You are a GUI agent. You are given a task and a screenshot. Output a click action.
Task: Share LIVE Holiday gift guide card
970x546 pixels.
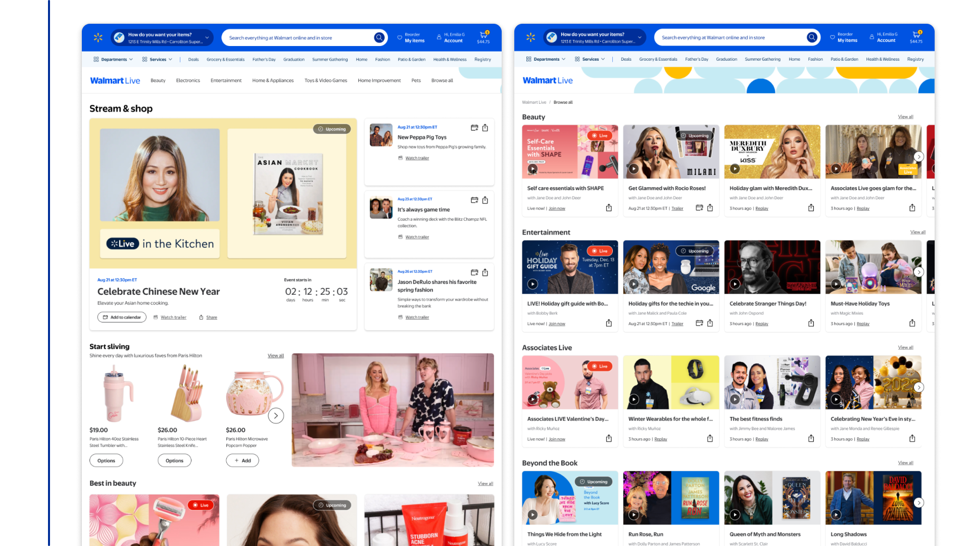point(609,323)
